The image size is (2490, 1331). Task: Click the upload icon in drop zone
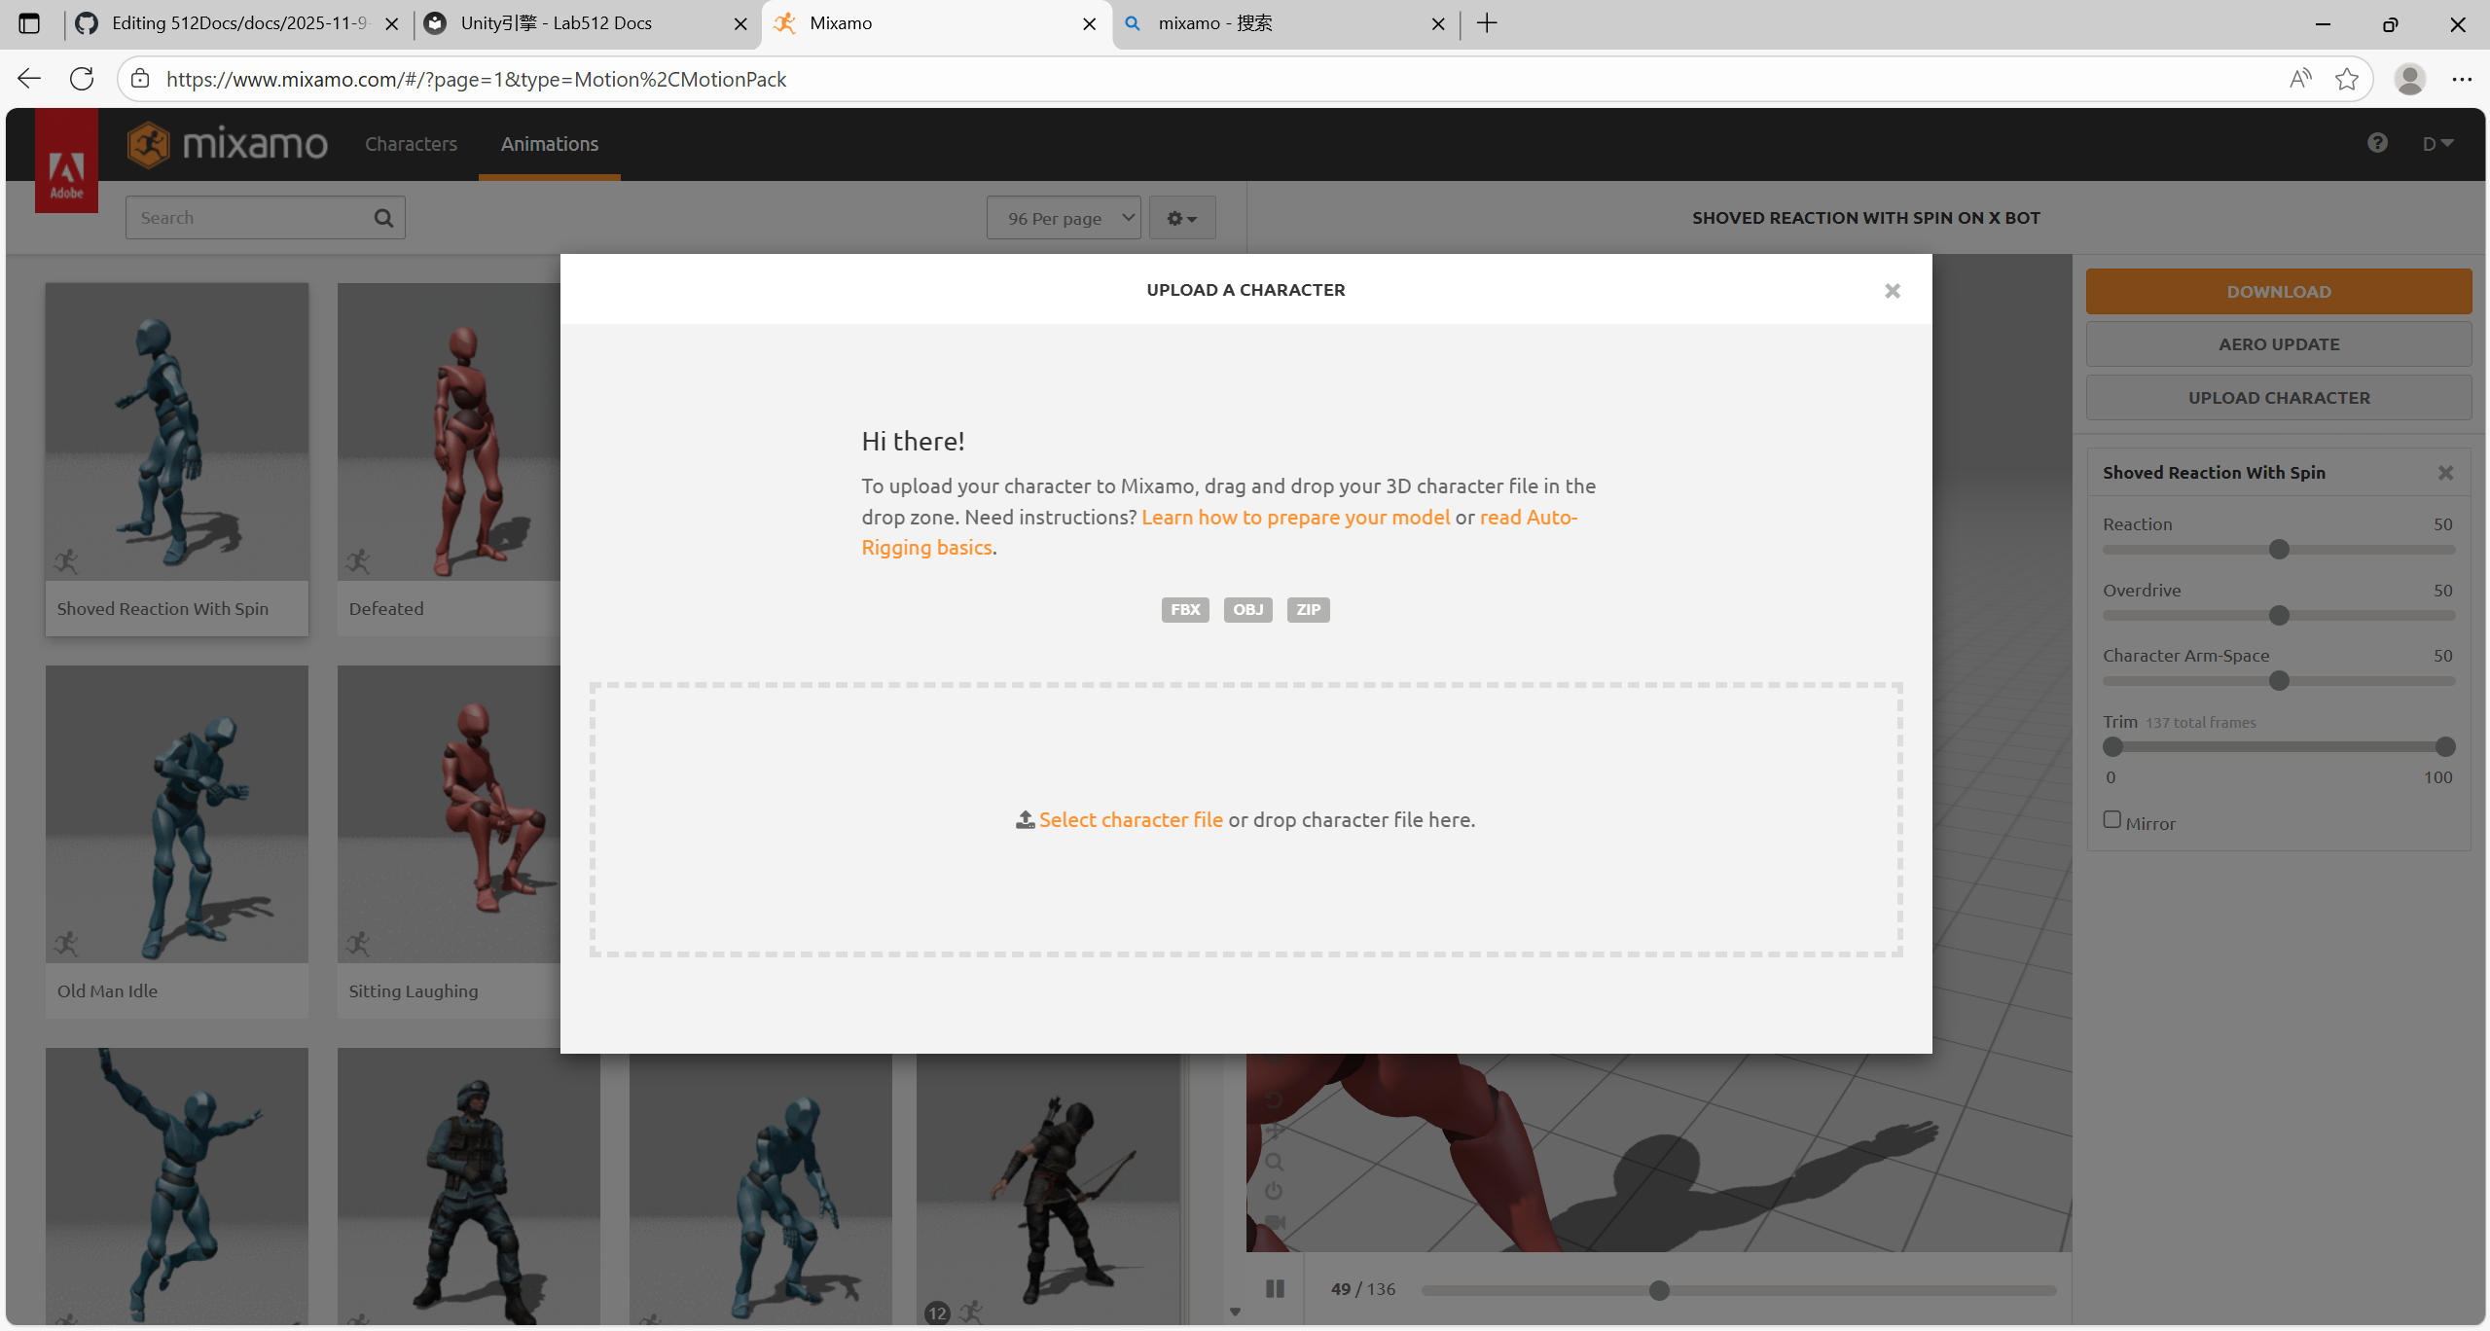coord(1025,820)
